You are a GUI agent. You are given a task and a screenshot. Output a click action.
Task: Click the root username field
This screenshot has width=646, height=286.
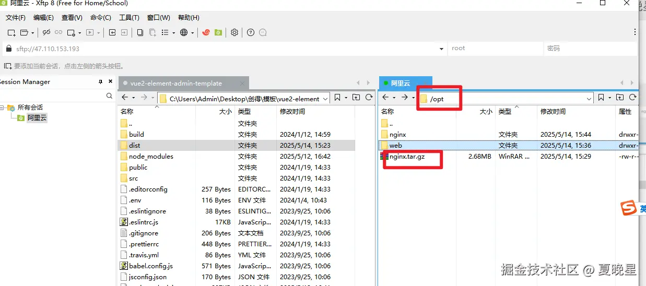(x=496, y=49)
